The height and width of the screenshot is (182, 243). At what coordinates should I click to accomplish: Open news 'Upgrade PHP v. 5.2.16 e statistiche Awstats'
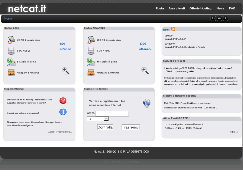[x=185, y=47]
